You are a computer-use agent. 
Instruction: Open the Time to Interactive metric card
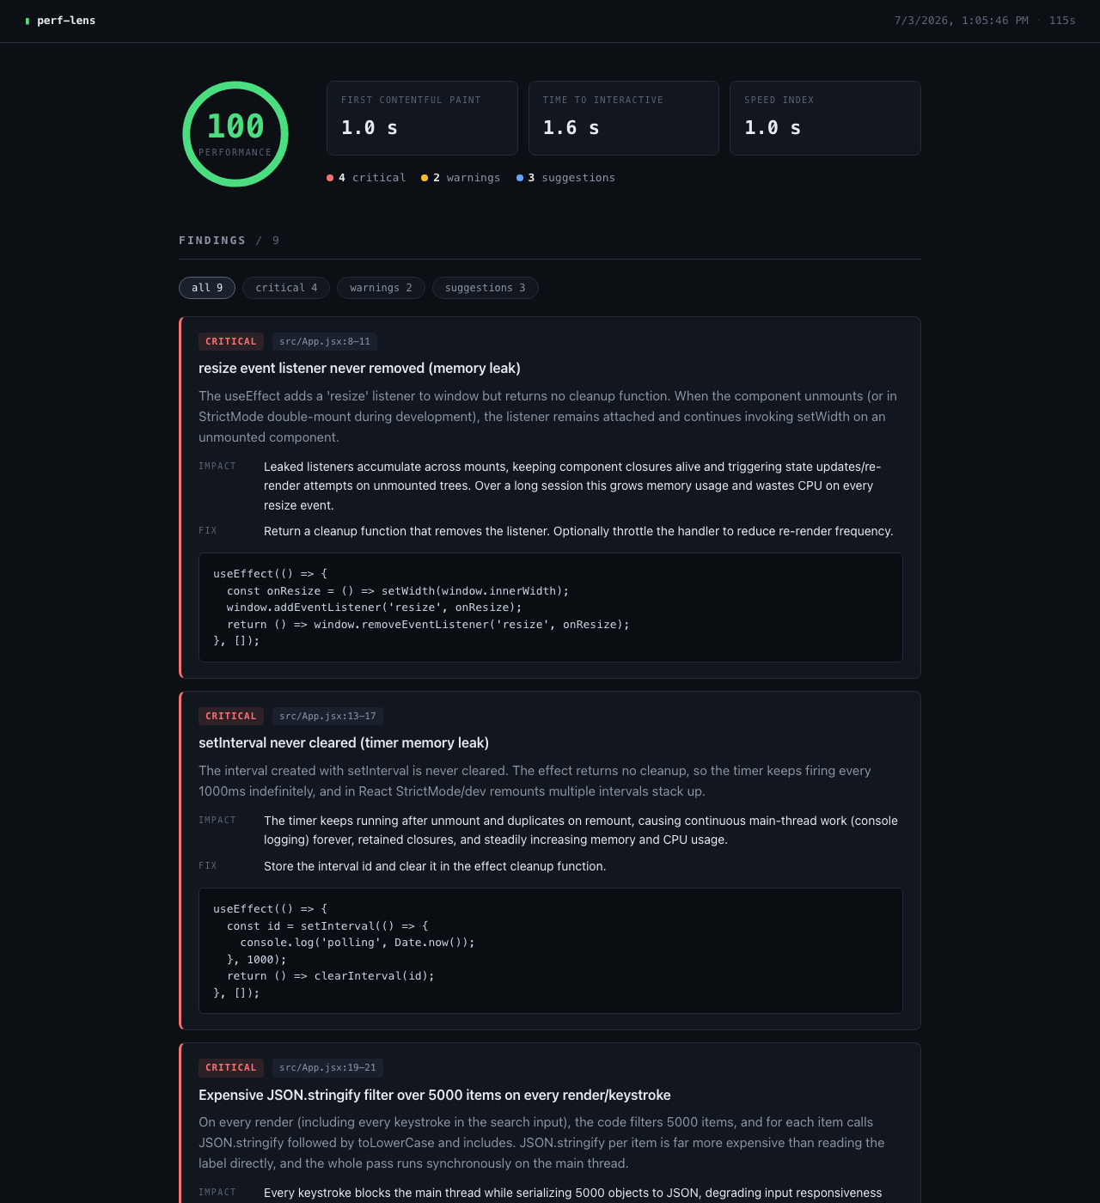[624, 118]
